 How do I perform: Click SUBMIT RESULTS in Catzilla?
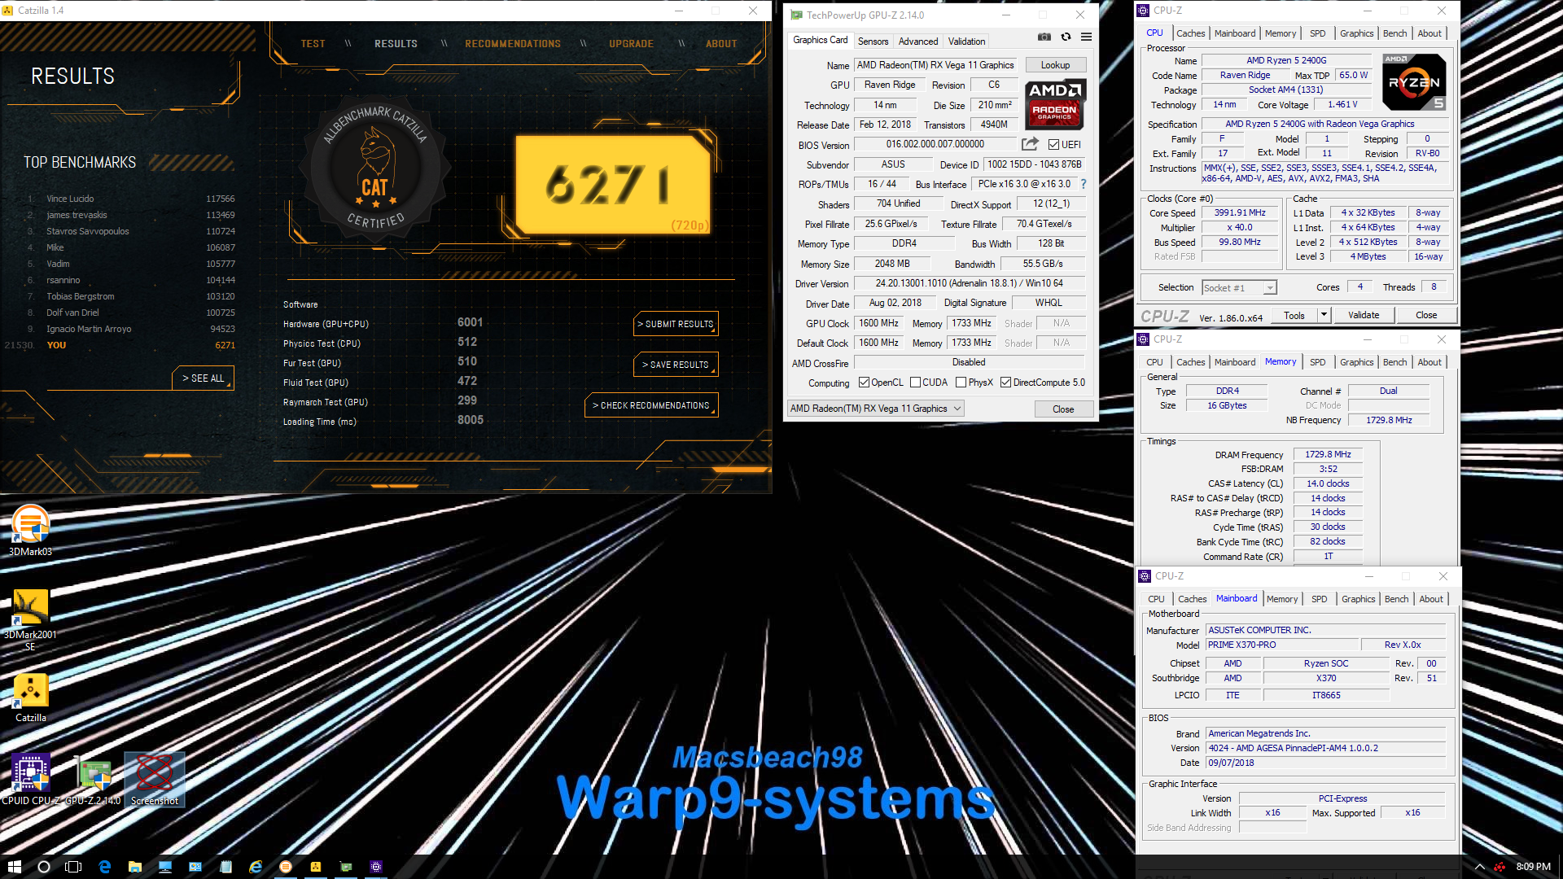click(x=676, y=324)
